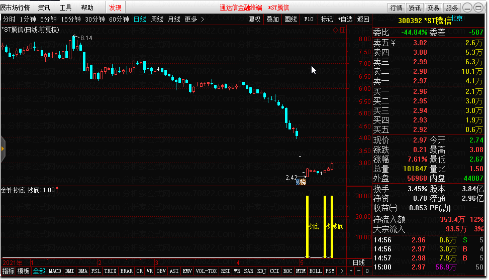Screen dimensions: 489x280
Task: Open the left side panel arrow handle
Action: point(3,149)
